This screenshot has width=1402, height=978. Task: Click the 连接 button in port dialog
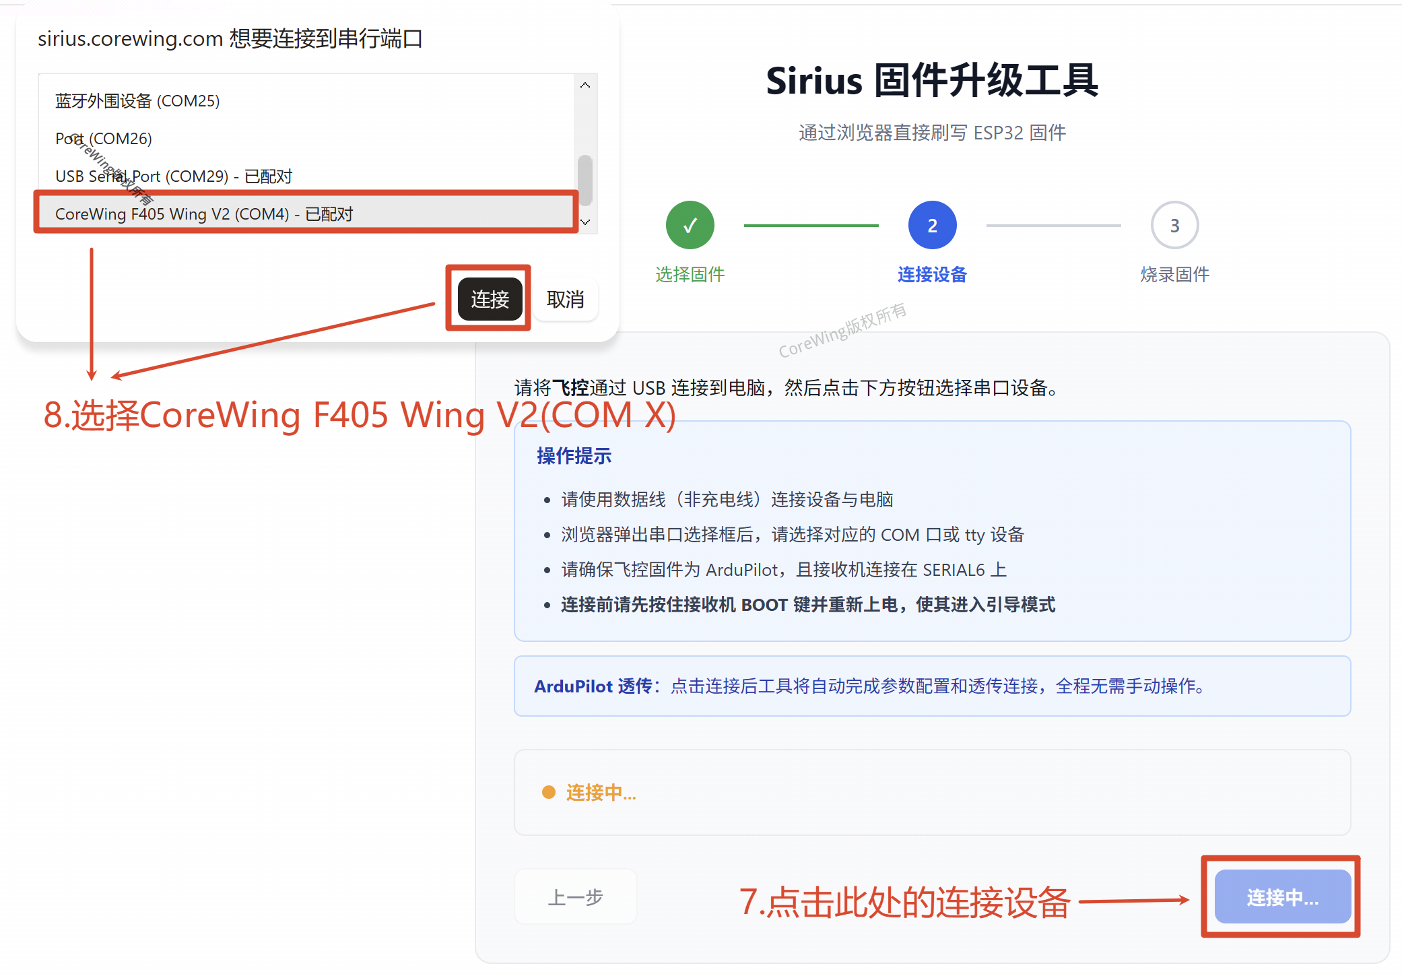point(490,299)
